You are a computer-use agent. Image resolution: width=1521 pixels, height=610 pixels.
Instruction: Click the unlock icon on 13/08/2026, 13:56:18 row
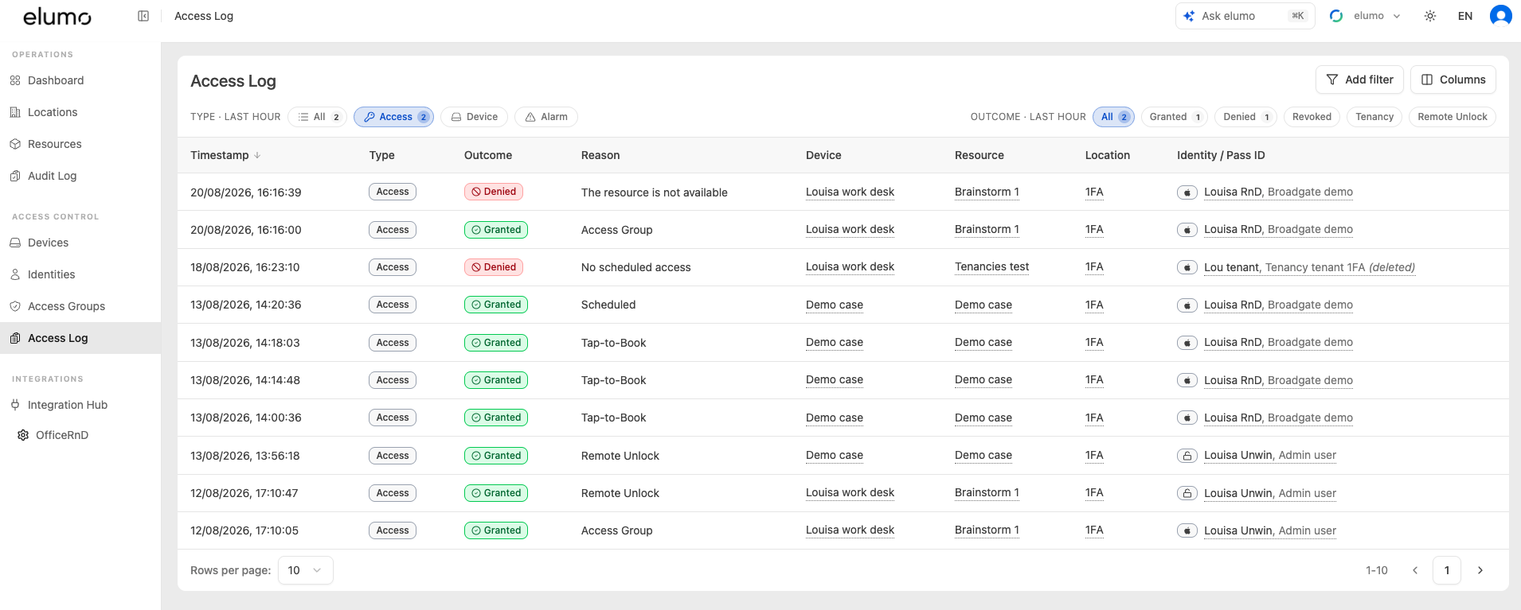pyautogui.click(x=1187, y=456)
